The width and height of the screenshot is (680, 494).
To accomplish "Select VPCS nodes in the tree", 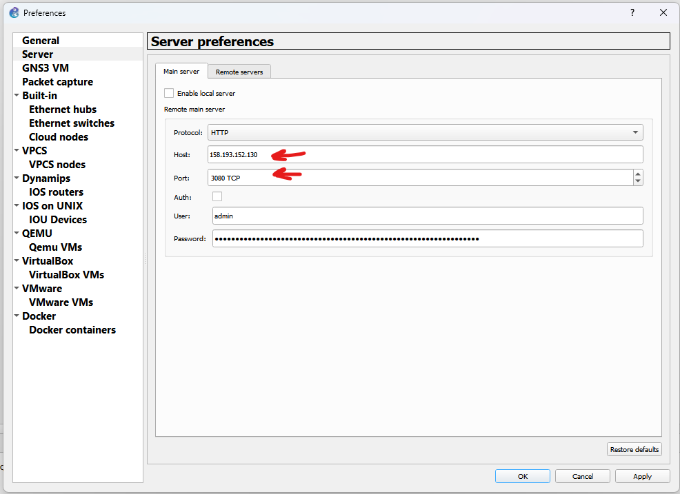I will click(x=57, y=164).
